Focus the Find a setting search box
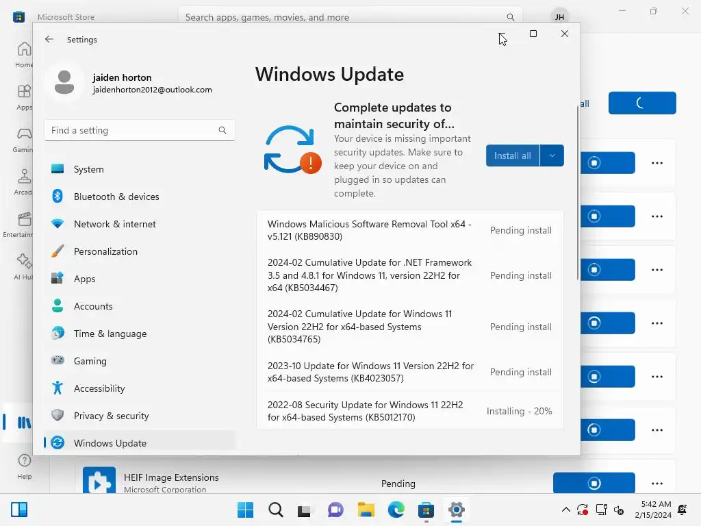Screen dimensions: 701x526 140,130
